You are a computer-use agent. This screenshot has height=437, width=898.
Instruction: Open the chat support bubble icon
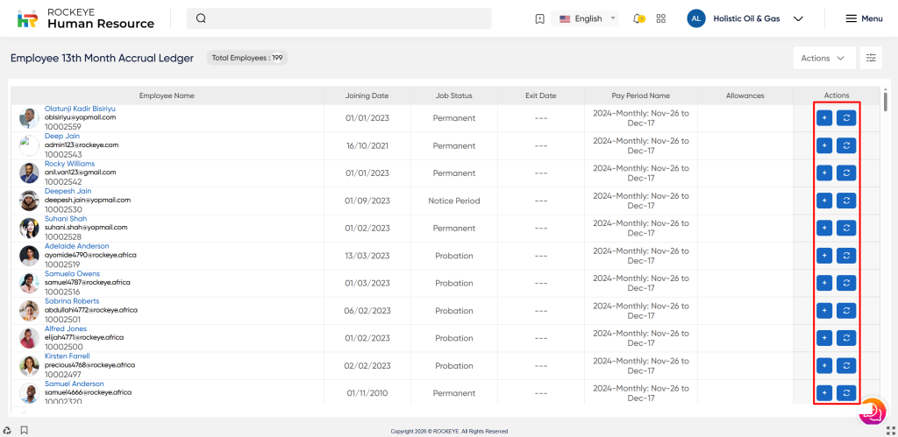pos(872,411)
